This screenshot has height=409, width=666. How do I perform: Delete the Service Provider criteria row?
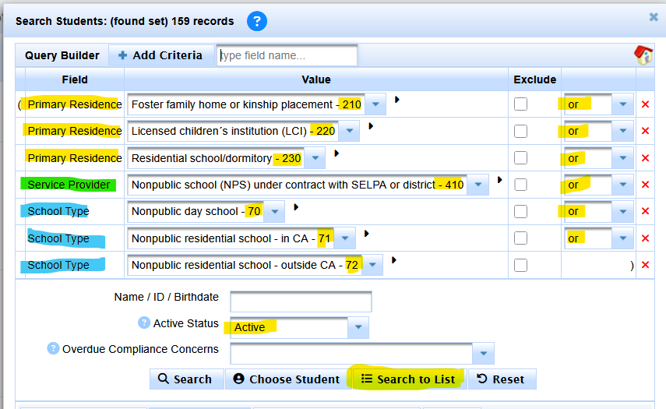coord(645,185)
